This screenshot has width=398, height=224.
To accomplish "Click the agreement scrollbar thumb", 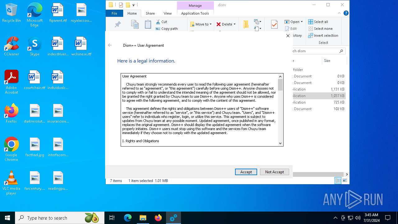I will pyautogui.click(x=280, y=85).
